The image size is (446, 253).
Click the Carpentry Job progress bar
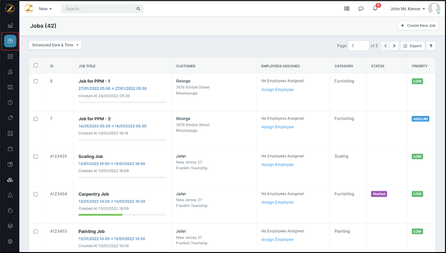click(122, 215)
